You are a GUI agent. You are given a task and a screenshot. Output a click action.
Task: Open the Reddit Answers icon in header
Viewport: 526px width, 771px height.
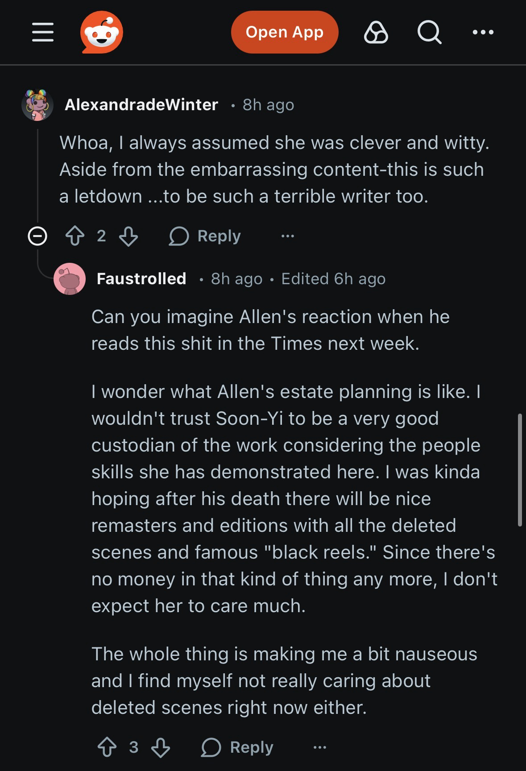click(376, 33)
